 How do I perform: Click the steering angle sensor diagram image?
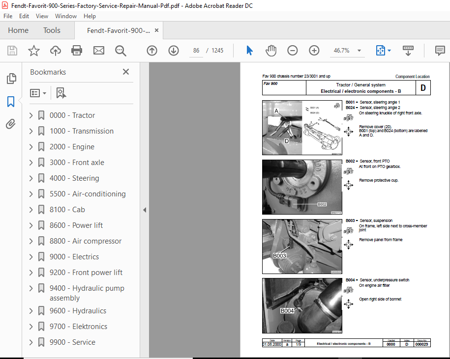tap(302, 128)
